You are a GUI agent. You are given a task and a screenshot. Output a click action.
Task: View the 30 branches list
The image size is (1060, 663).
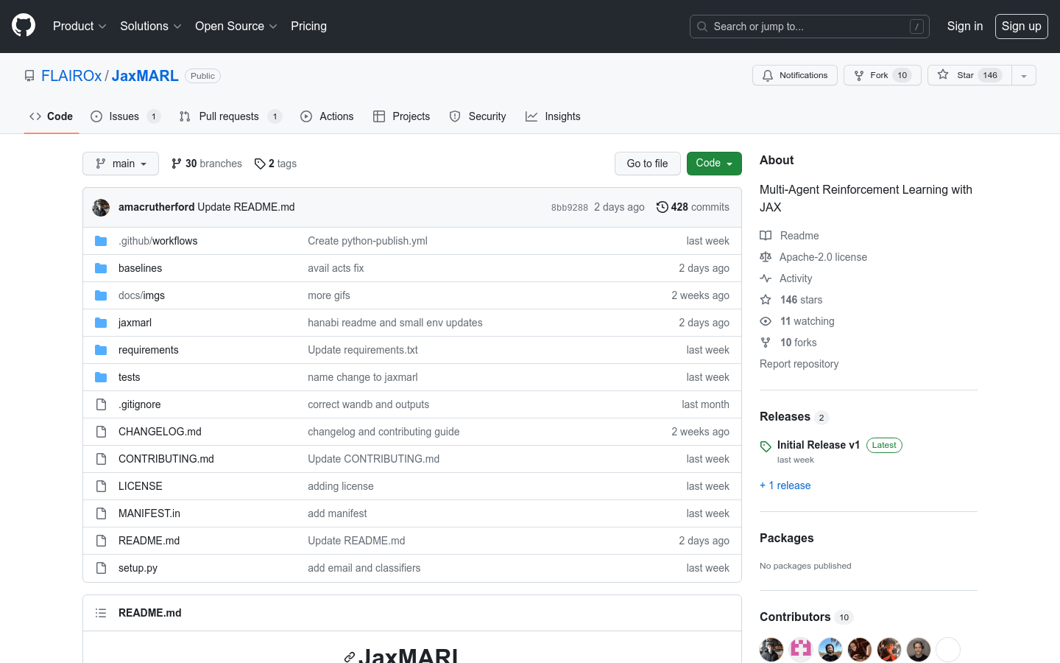(207, 164)
